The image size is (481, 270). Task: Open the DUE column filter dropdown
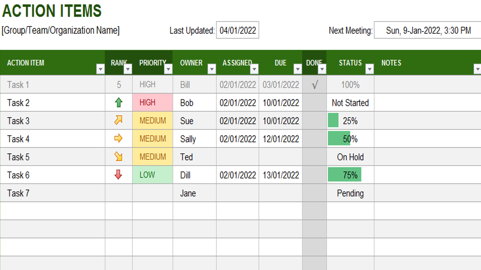point(298,69)
